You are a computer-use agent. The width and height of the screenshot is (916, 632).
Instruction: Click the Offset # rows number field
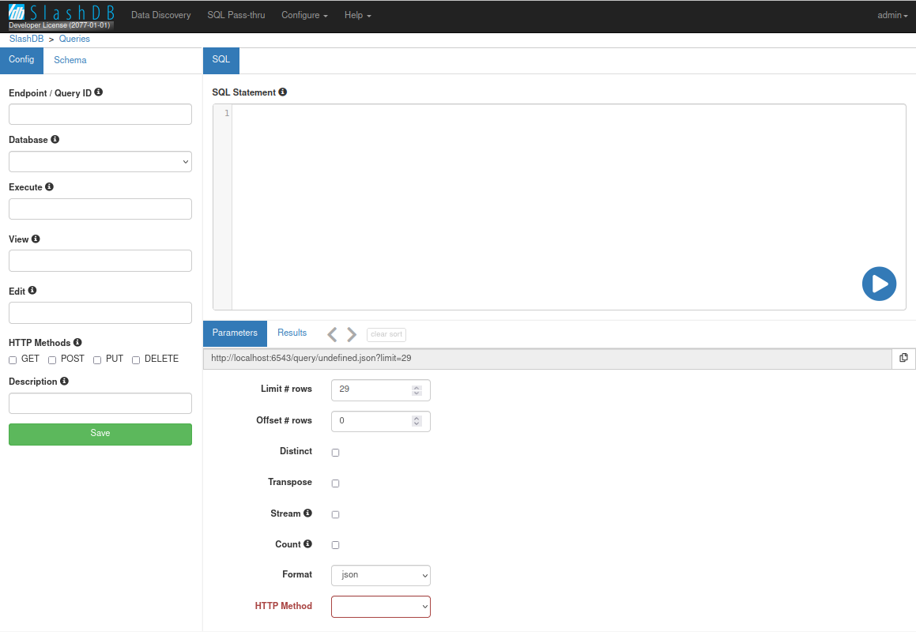click(x=381, y=421)
